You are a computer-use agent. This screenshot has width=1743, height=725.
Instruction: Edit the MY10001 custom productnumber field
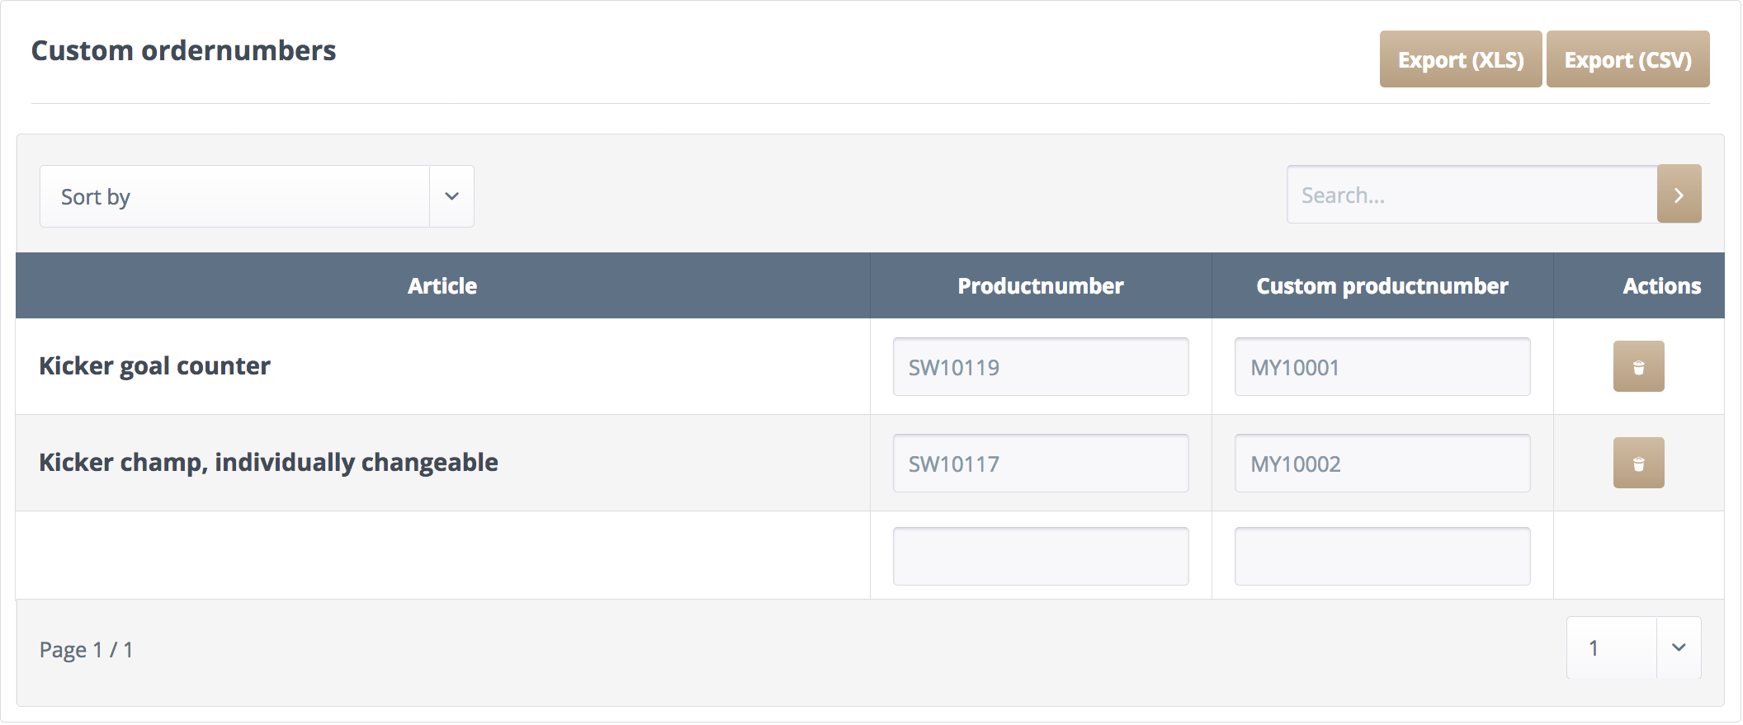1382,367
